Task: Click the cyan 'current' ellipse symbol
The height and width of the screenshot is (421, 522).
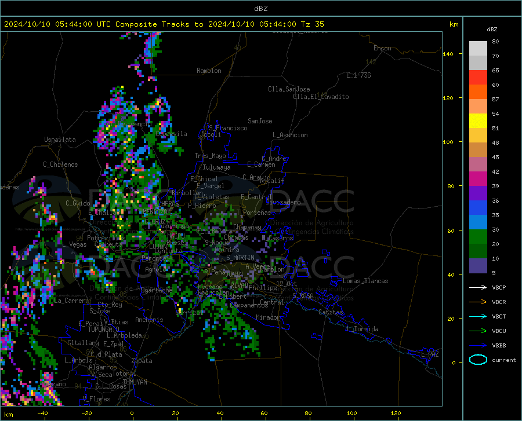Action: [x=478, y=360]
